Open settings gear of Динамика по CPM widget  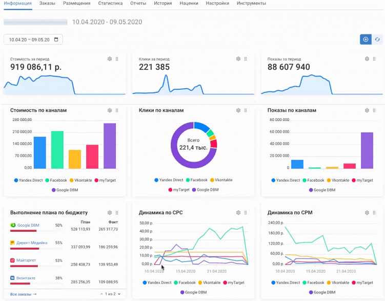(367, 213)
